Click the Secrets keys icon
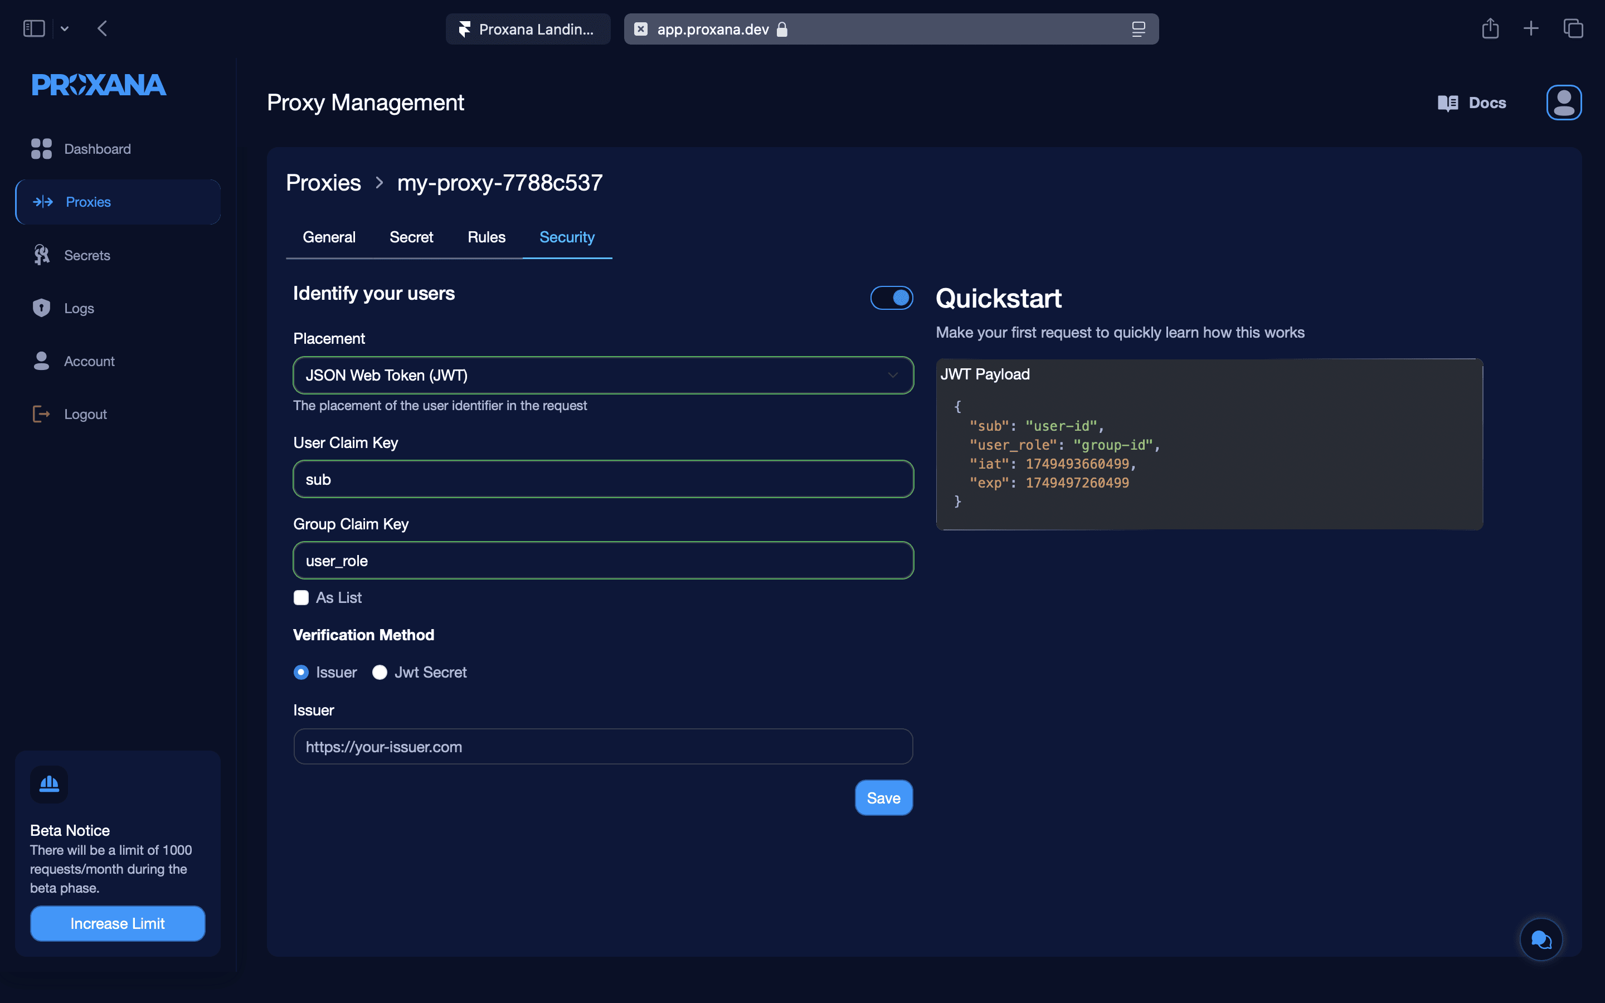The image size is (1605, 1003). pos(42,255)
